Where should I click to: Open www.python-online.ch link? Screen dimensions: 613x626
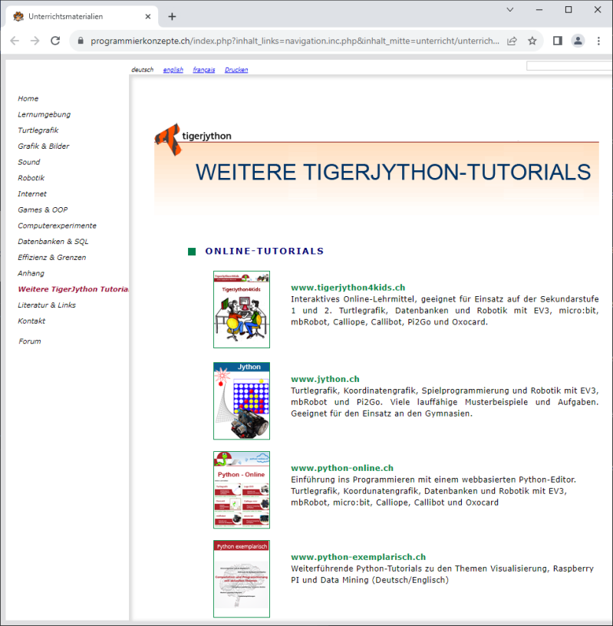[x=342, y=468]
